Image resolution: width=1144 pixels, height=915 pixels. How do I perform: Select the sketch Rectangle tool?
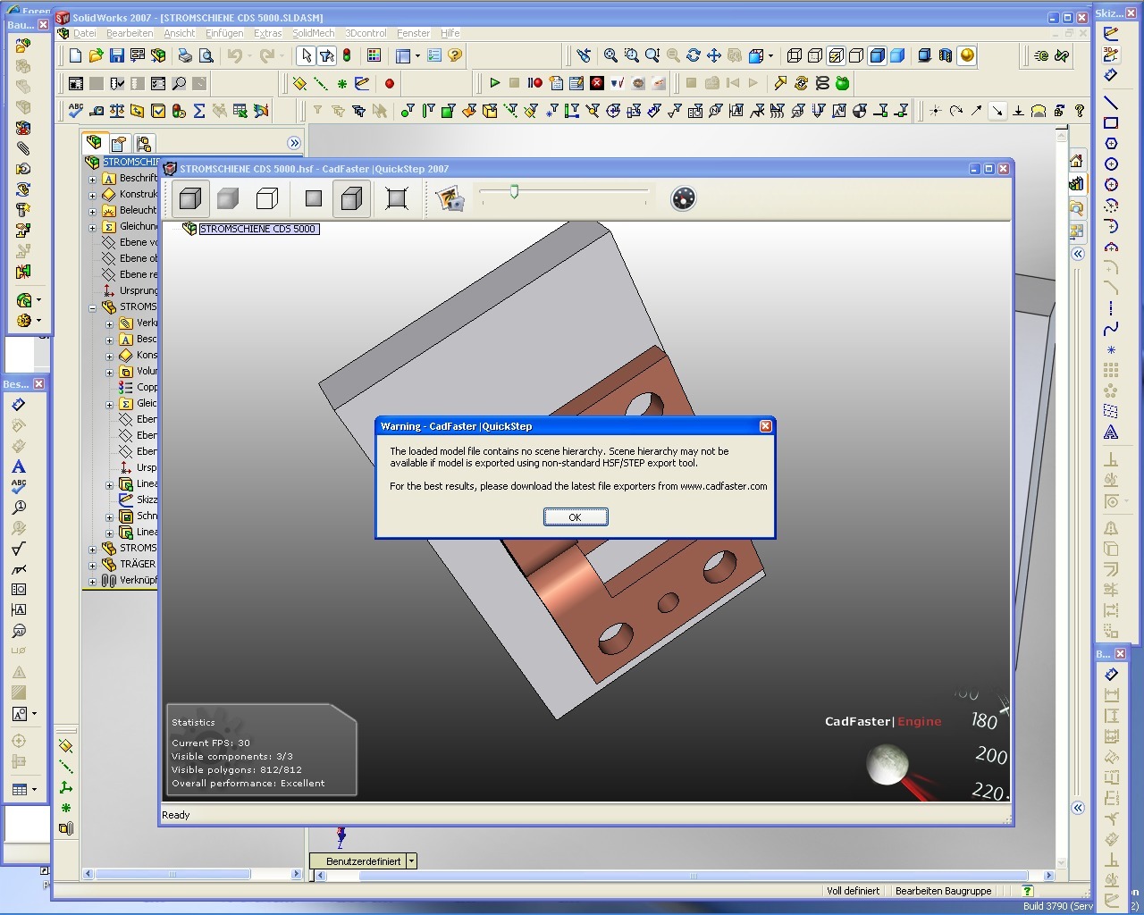pyautogui.click(x=1111, y=123)
